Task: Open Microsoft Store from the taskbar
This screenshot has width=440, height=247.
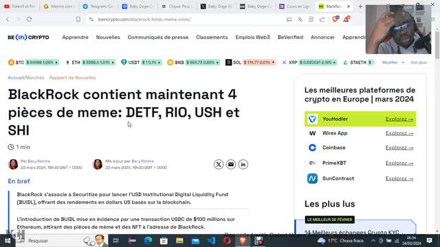Action: pyautogui.click(x=164, y=241)
